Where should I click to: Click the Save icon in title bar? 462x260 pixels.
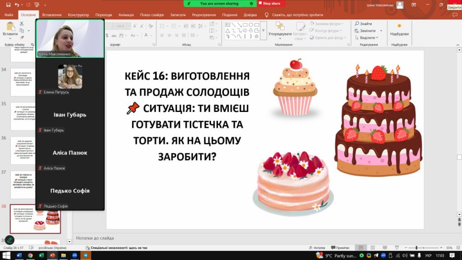click(8, 5)
